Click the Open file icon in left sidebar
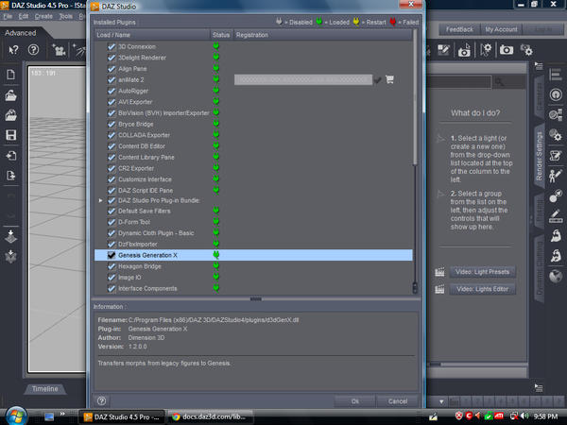 [10, 95]
